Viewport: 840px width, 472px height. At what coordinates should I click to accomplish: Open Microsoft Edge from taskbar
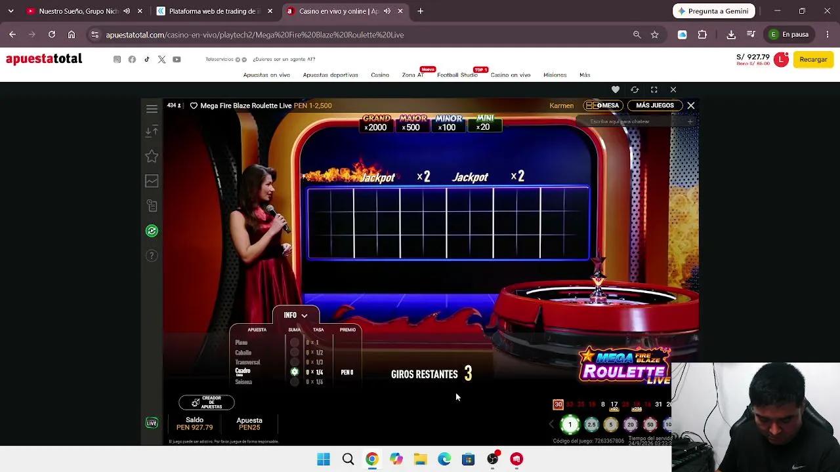[x=444, y=459]
